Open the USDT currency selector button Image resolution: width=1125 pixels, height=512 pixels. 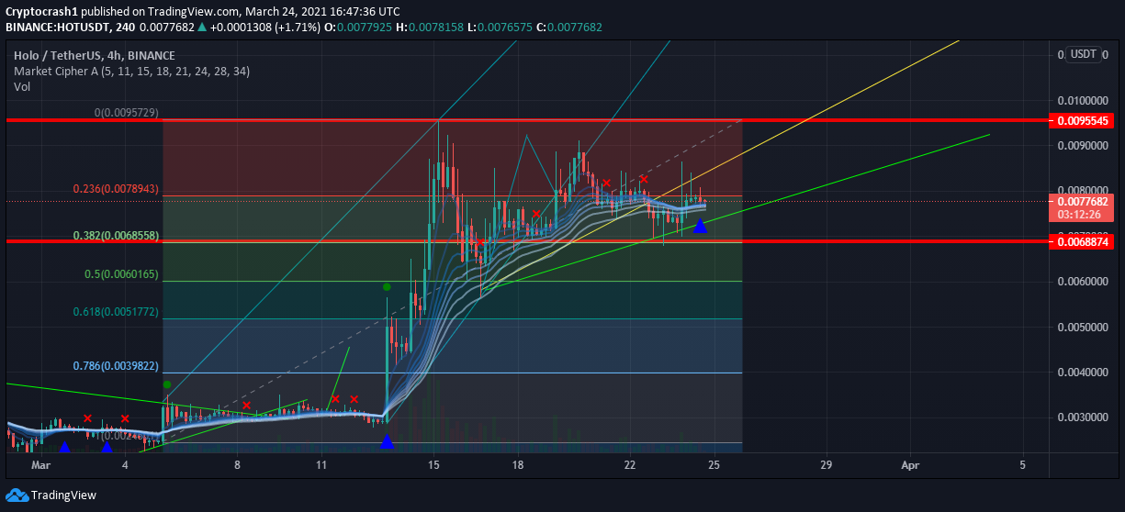(1084, 54)
